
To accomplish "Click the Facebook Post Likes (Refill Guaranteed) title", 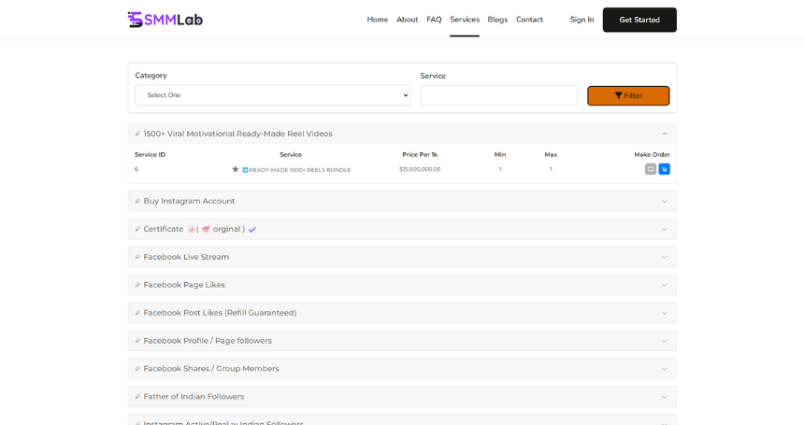I will click(x=220, y=313).
